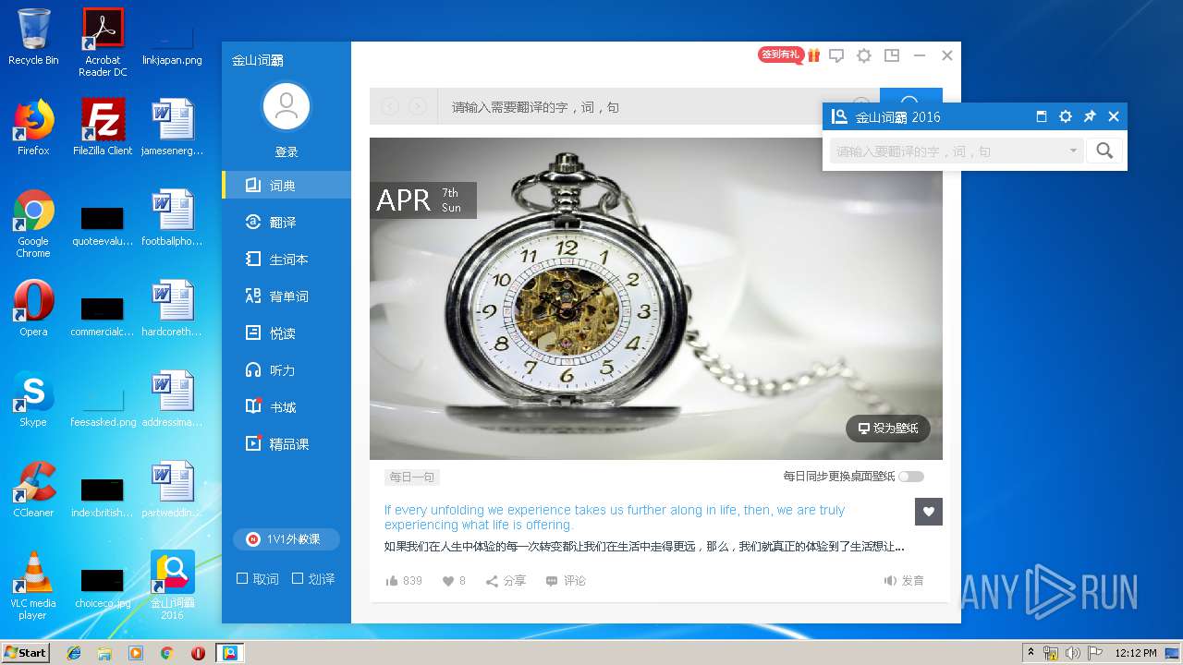Viewport: 1183px width, 665px height.
Task: Select the VLC media player desktop icon
Action: click(x=33, y=586)
